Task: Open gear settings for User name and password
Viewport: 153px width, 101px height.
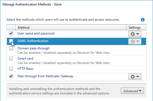Action: click(x=135, y=34)
